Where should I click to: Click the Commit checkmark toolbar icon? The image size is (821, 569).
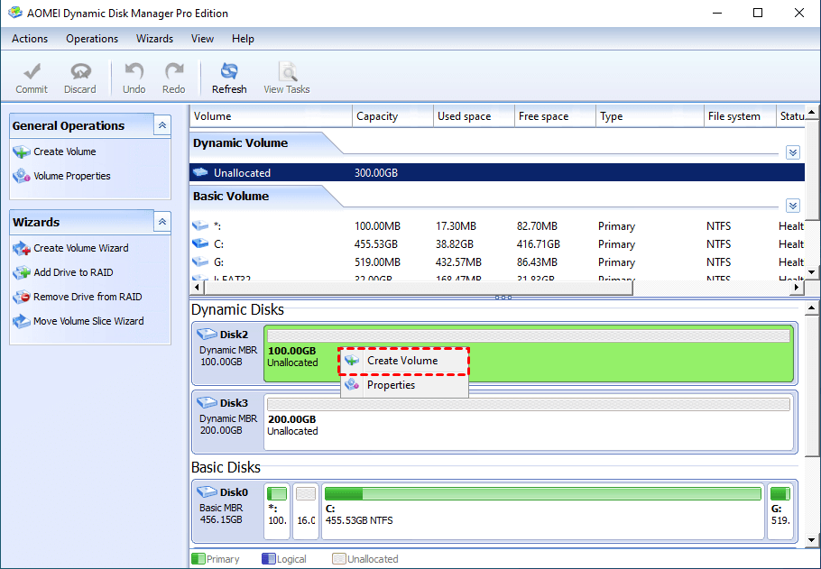[32, 71]
